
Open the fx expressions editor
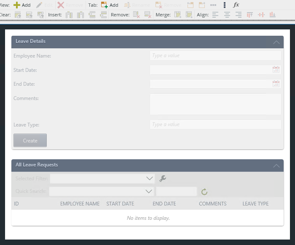point(236,5)
